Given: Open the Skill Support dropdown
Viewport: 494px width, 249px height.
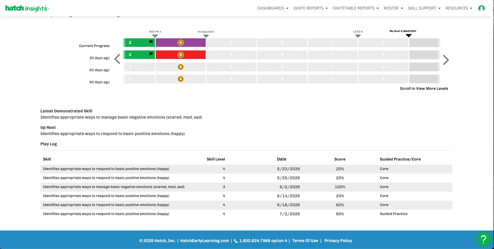Looking at the screenshot, I should click(424, 8).
